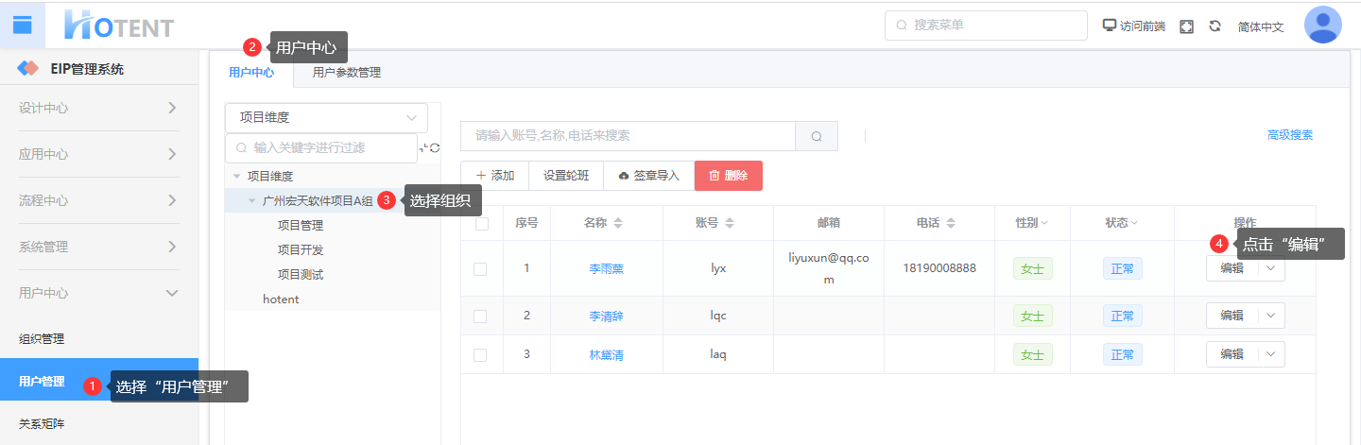Open dropdown arrow beside 编辑 for 林黛清
Viewport: 1361px width, 445px height.
coord(1271,354)
